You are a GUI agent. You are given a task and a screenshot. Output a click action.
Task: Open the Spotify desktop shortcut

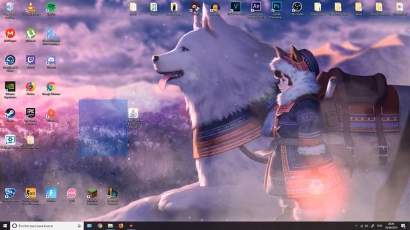point(51,7)
